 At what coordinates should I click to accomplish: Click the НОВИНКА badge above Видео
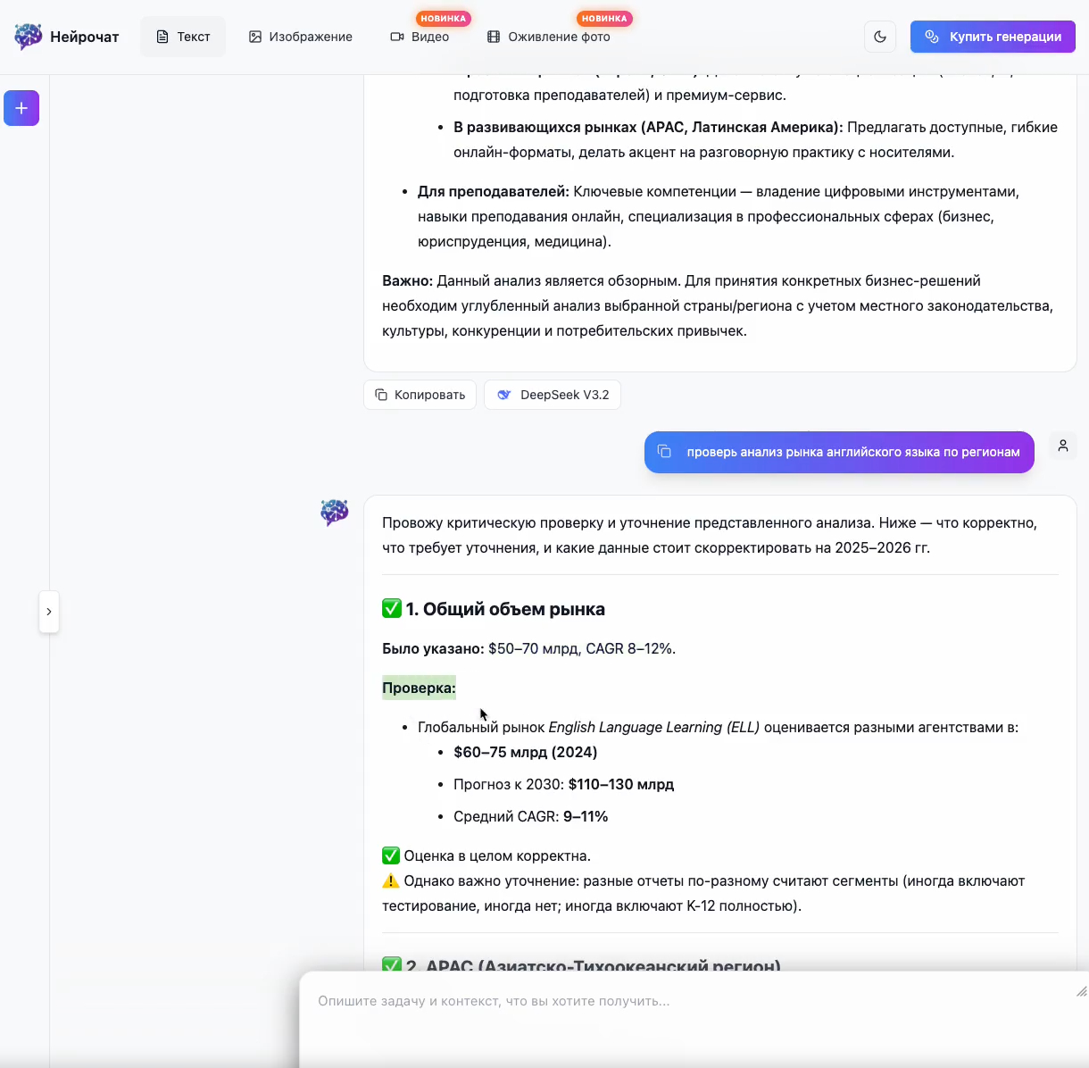tap(444, 18)
